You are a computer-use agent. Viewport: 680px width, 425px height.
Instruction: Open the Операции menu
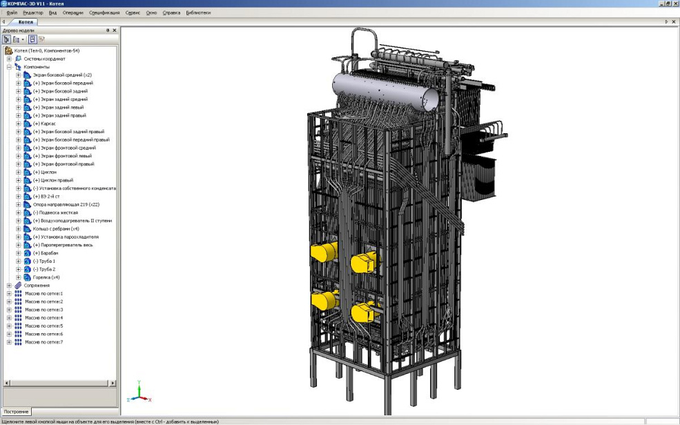coord(72,12)
